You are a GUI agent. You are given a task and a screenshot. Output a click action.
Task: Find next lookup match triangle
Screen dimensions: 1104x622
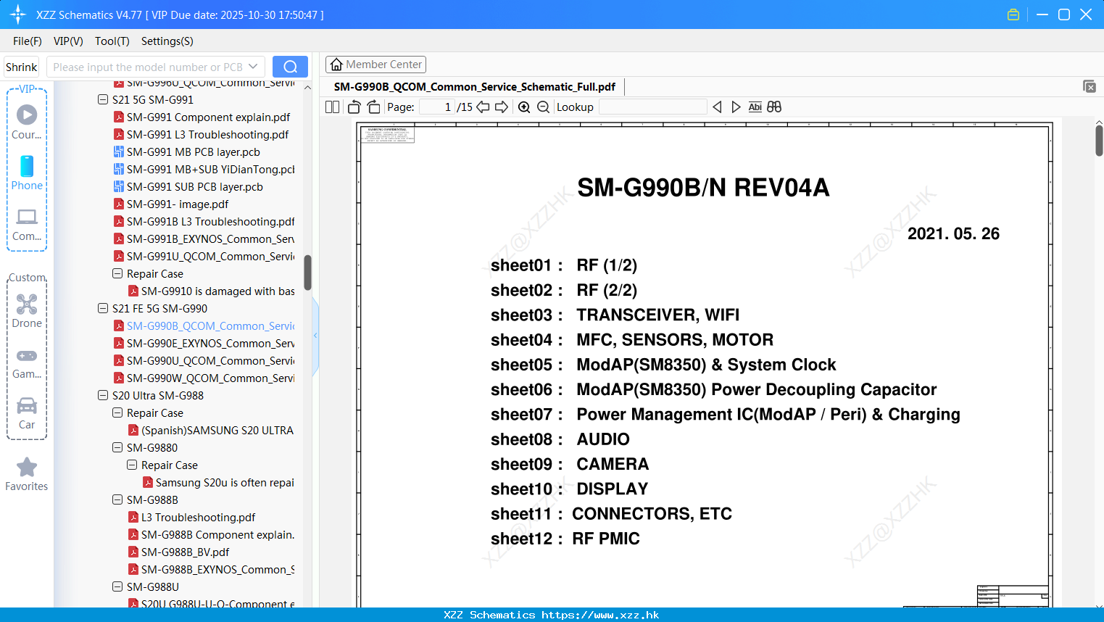(736, 107)
